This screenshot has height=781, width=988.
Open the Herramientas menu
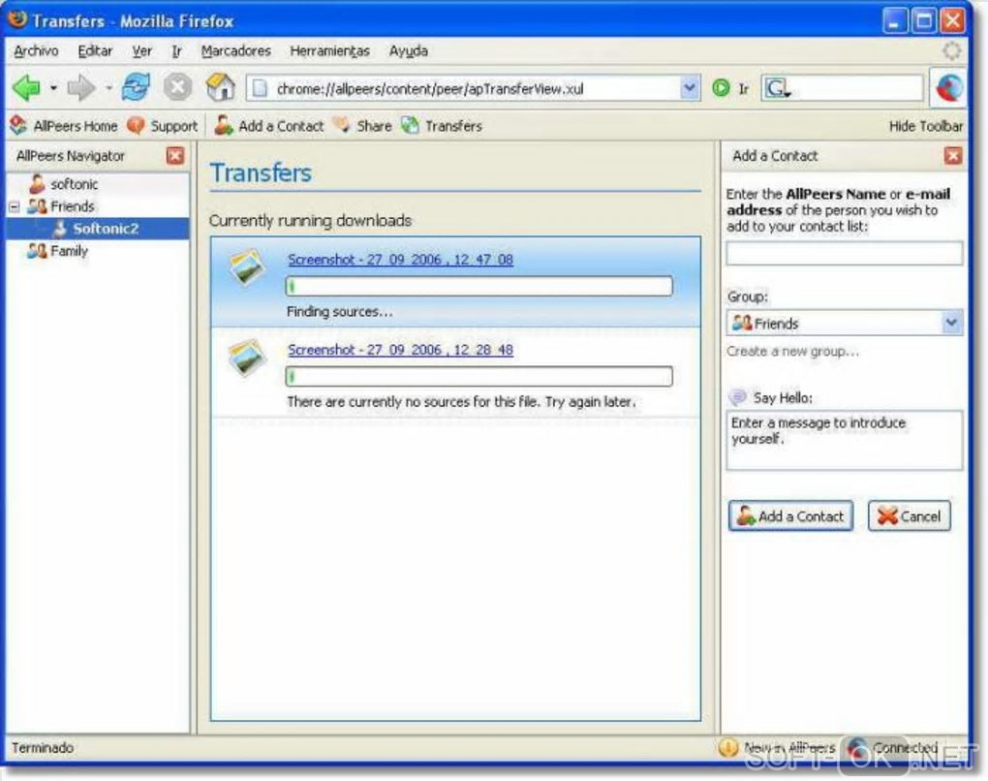point(329,50)
